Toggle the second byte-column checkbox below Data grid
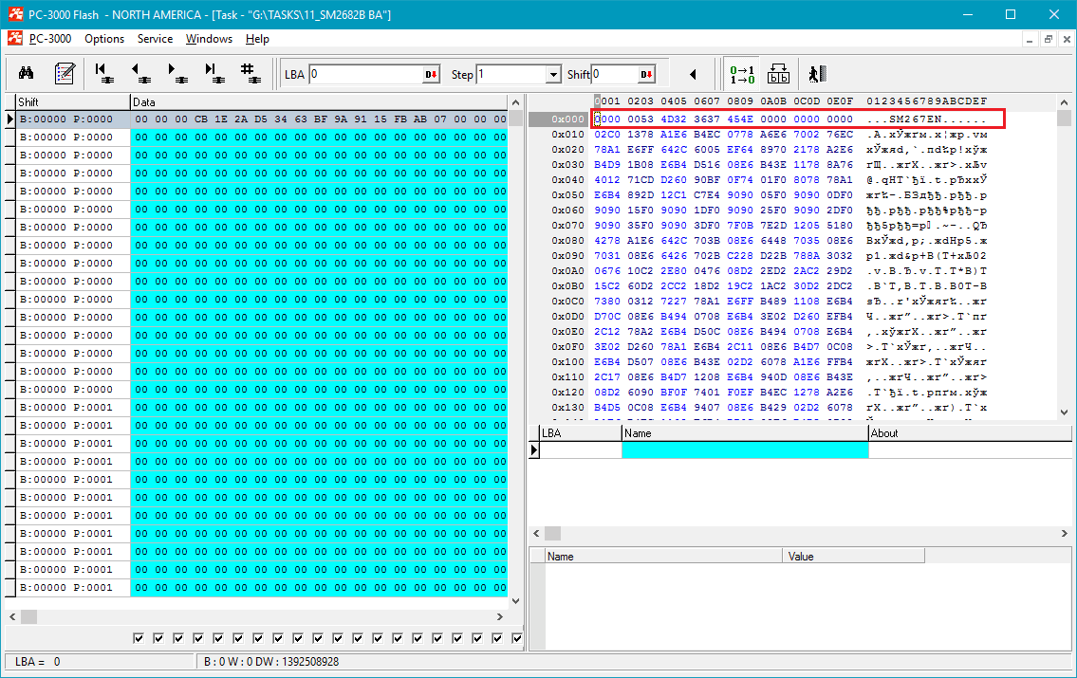Viewport: 1077px width, 678px height. tap(158, 638)
